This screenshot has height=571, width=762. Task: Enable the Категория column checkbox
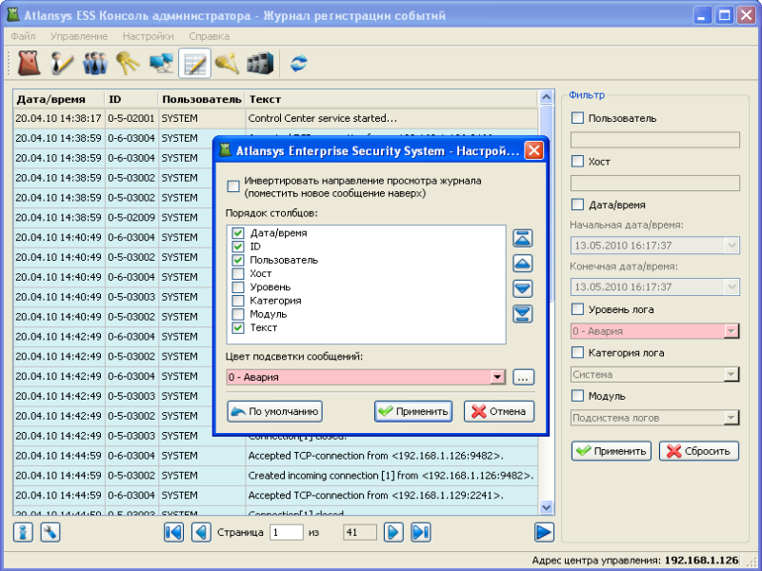point(237,301)
